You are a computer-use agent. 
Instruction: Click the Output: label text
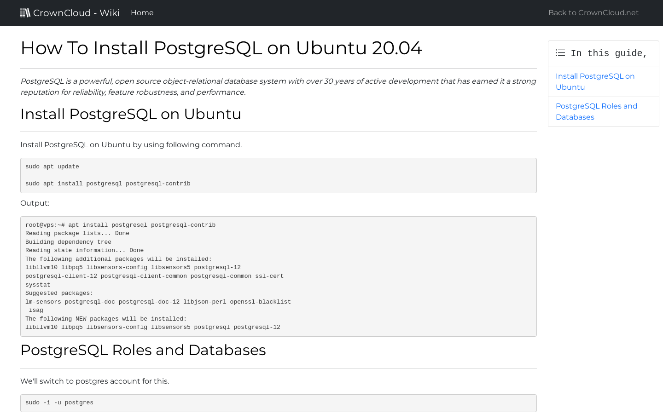click(35, 203)
